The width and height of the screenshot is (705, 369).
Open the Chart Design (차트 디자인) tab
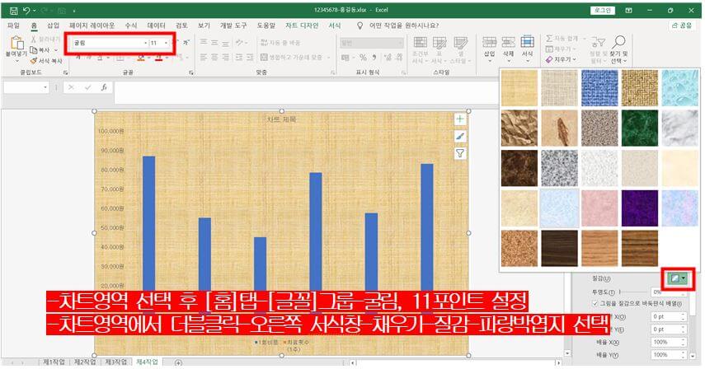pyautogui.click(x=302, y=26)
